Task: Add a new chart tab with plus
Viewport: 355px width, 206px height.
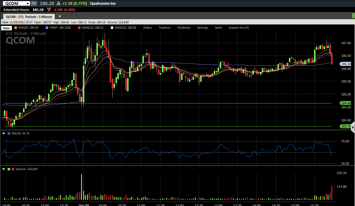Action: point(60,16)
